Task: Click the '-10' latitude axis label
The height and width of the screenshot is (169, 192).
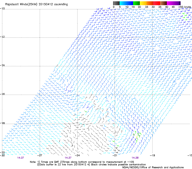Action: 2,9
